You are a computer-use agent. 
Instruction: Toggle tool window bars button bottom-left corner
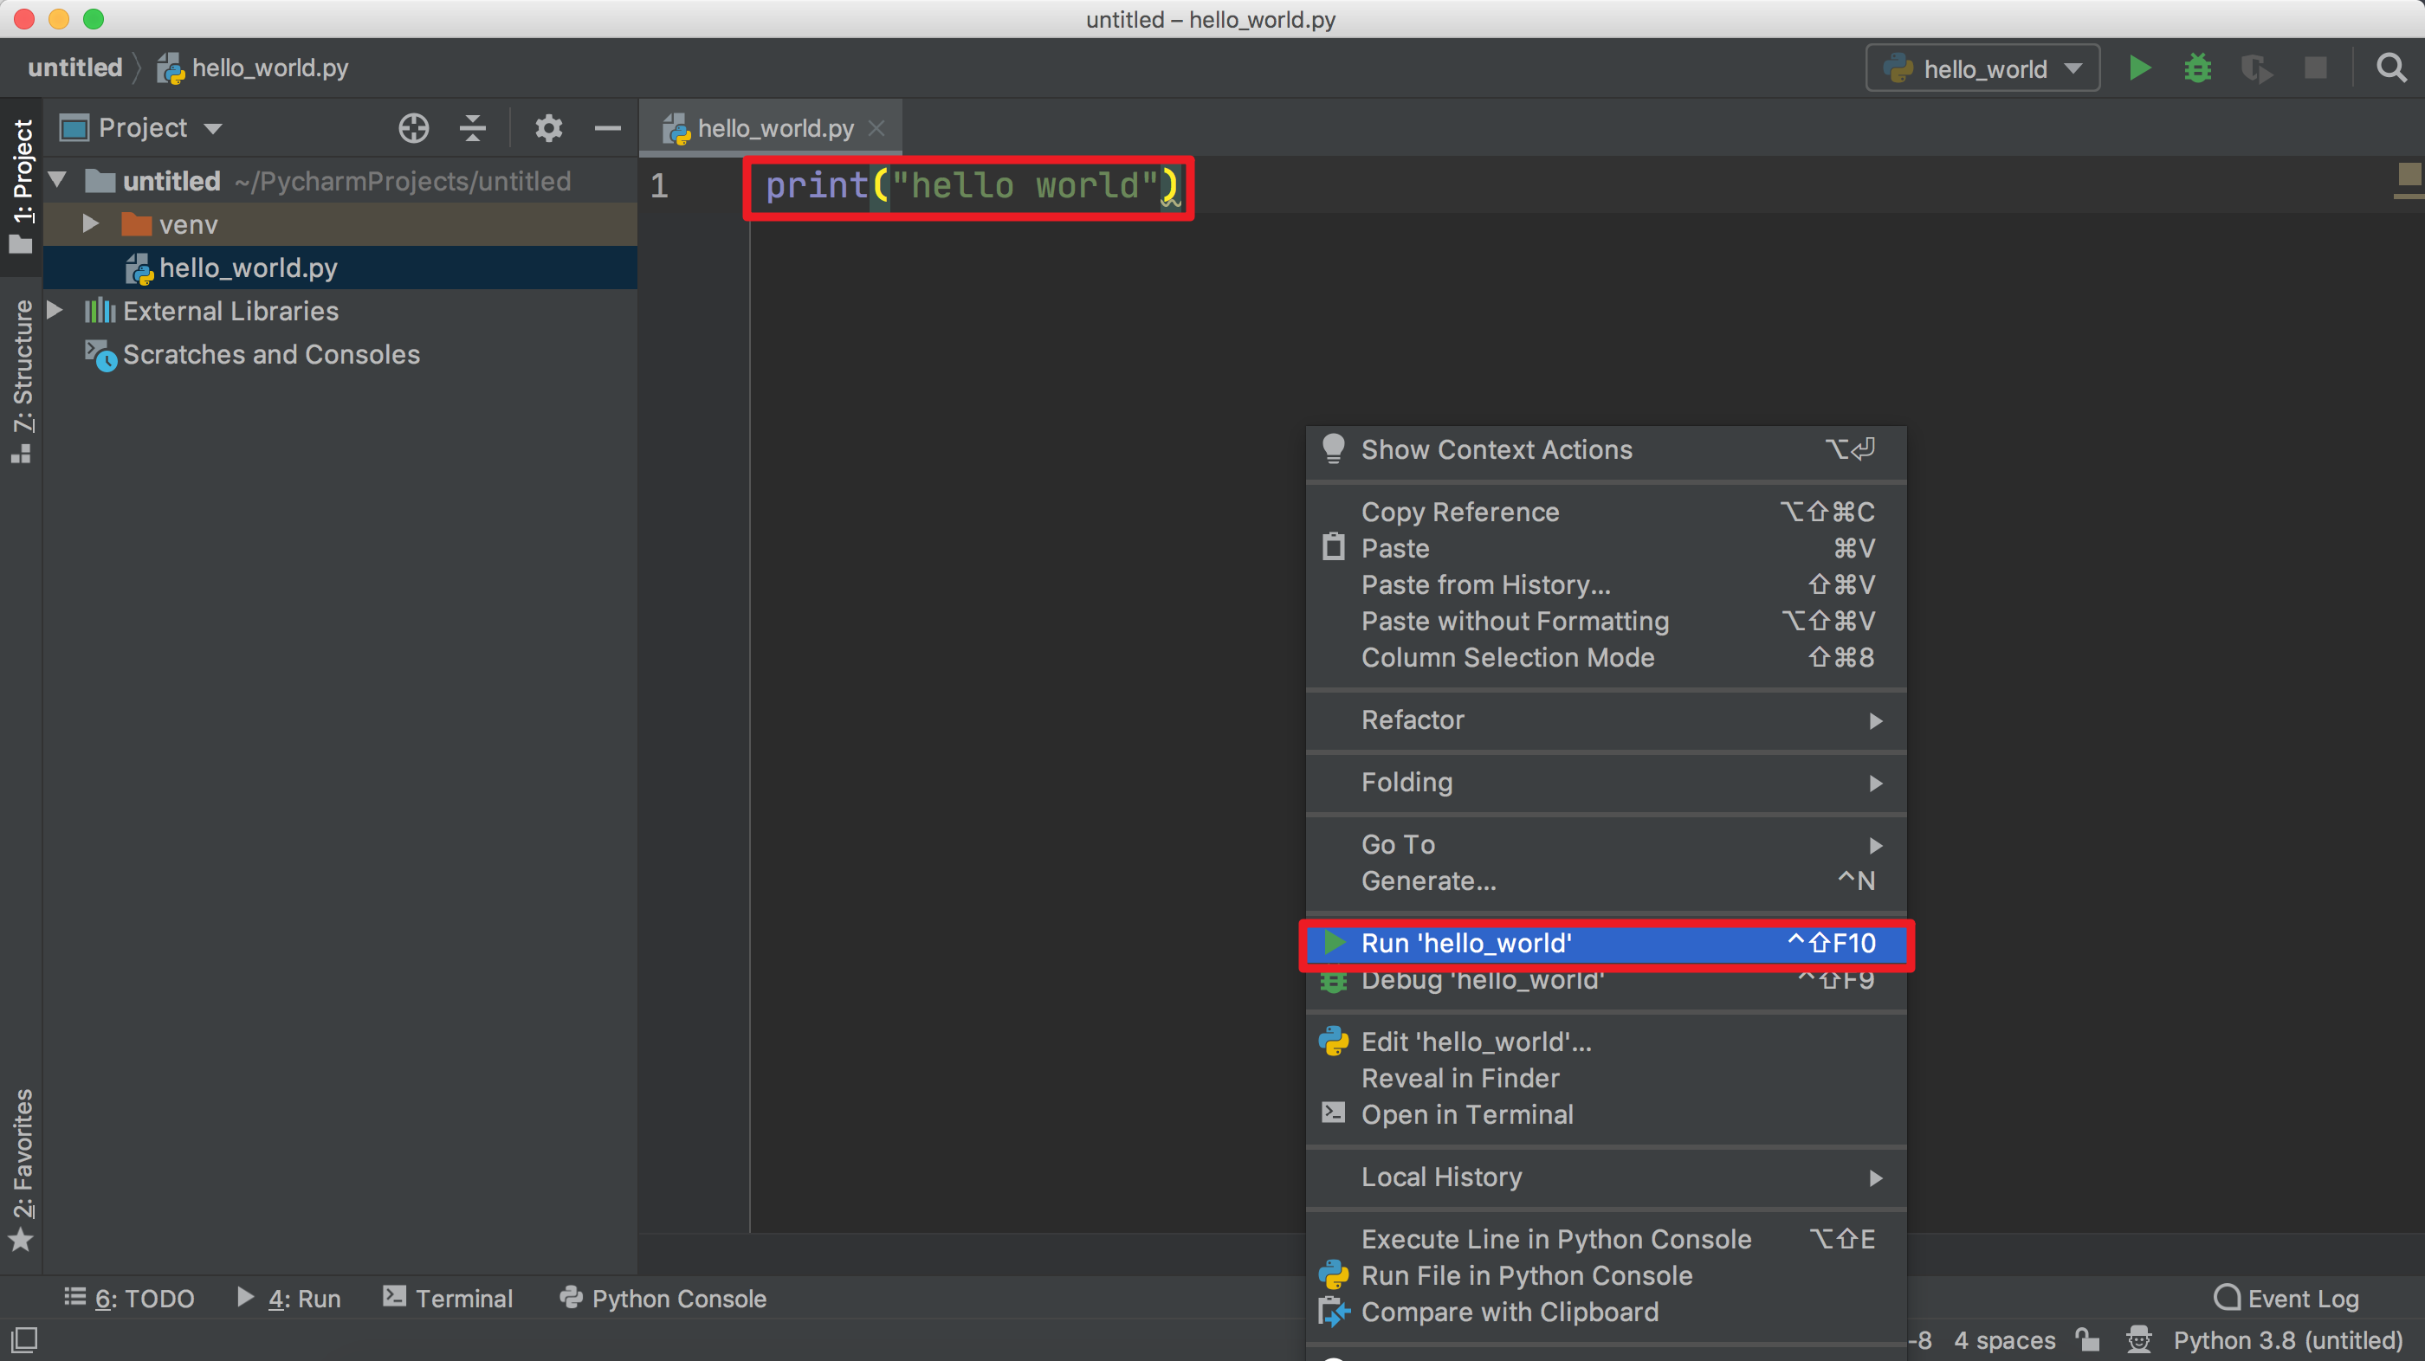pyautogui.click(x=23, y=1339)
